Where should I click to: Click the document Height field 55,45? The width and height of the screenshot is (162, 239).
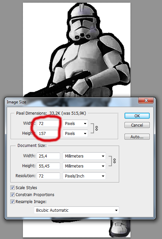coord(48,166)
